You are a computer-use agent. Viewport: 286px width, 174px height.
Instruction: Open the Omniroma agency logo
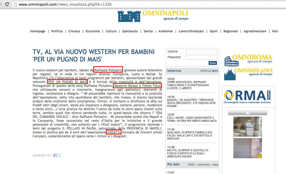coord(248,60)
